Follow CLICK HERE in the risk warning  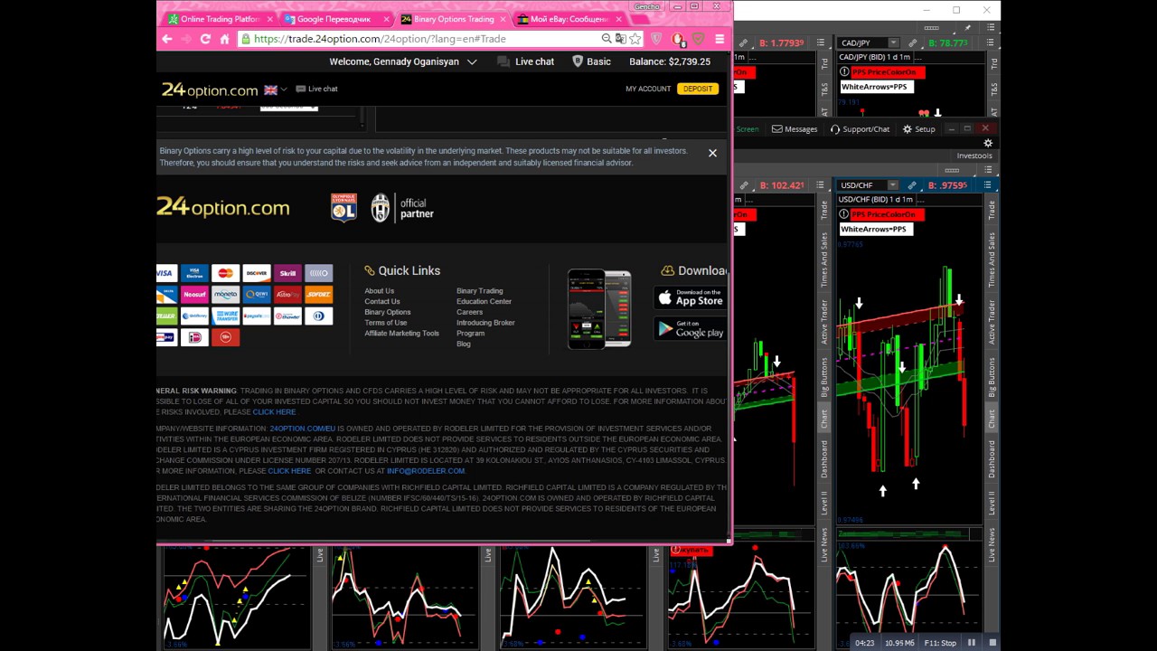(274, 412)
